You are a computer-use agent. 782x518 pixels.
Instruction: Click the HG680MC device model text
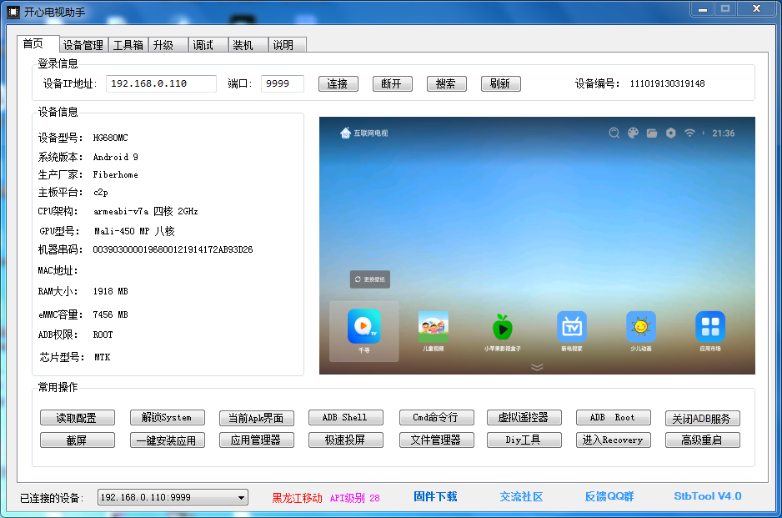[x=110, y=138]
